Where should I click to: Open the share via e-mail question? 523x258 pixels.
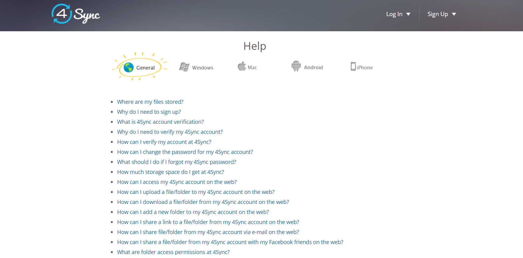click(208, 232)
